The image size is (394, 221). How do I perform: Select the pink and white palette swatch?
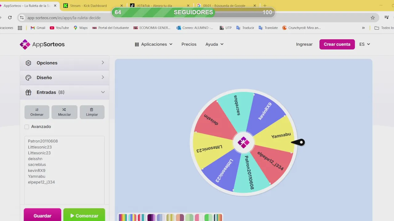coord(199,217)
